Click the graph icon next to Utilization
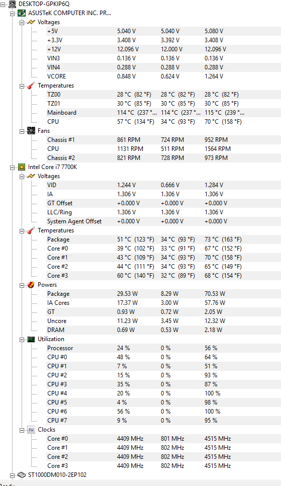Image resolution: width=281 pixels, height=486 pixels. (x=31, y=339)
